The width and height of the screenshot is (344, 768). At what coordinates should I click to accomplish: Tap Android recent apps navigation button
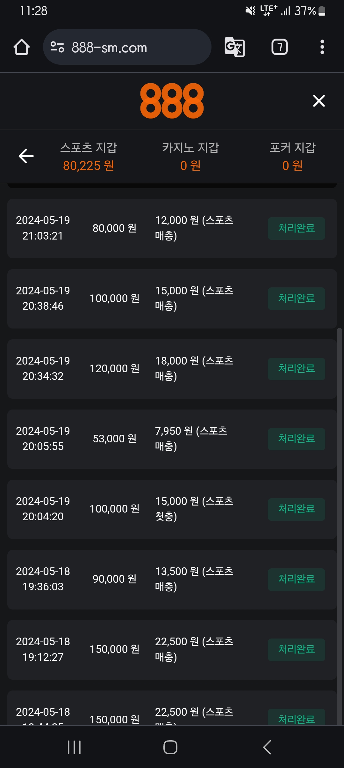pyautogui.click(x=74, y=747)
